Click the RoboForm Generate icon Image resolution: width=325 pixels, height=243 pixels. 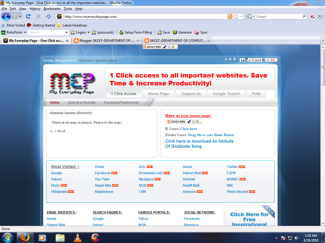coord(182,32)
